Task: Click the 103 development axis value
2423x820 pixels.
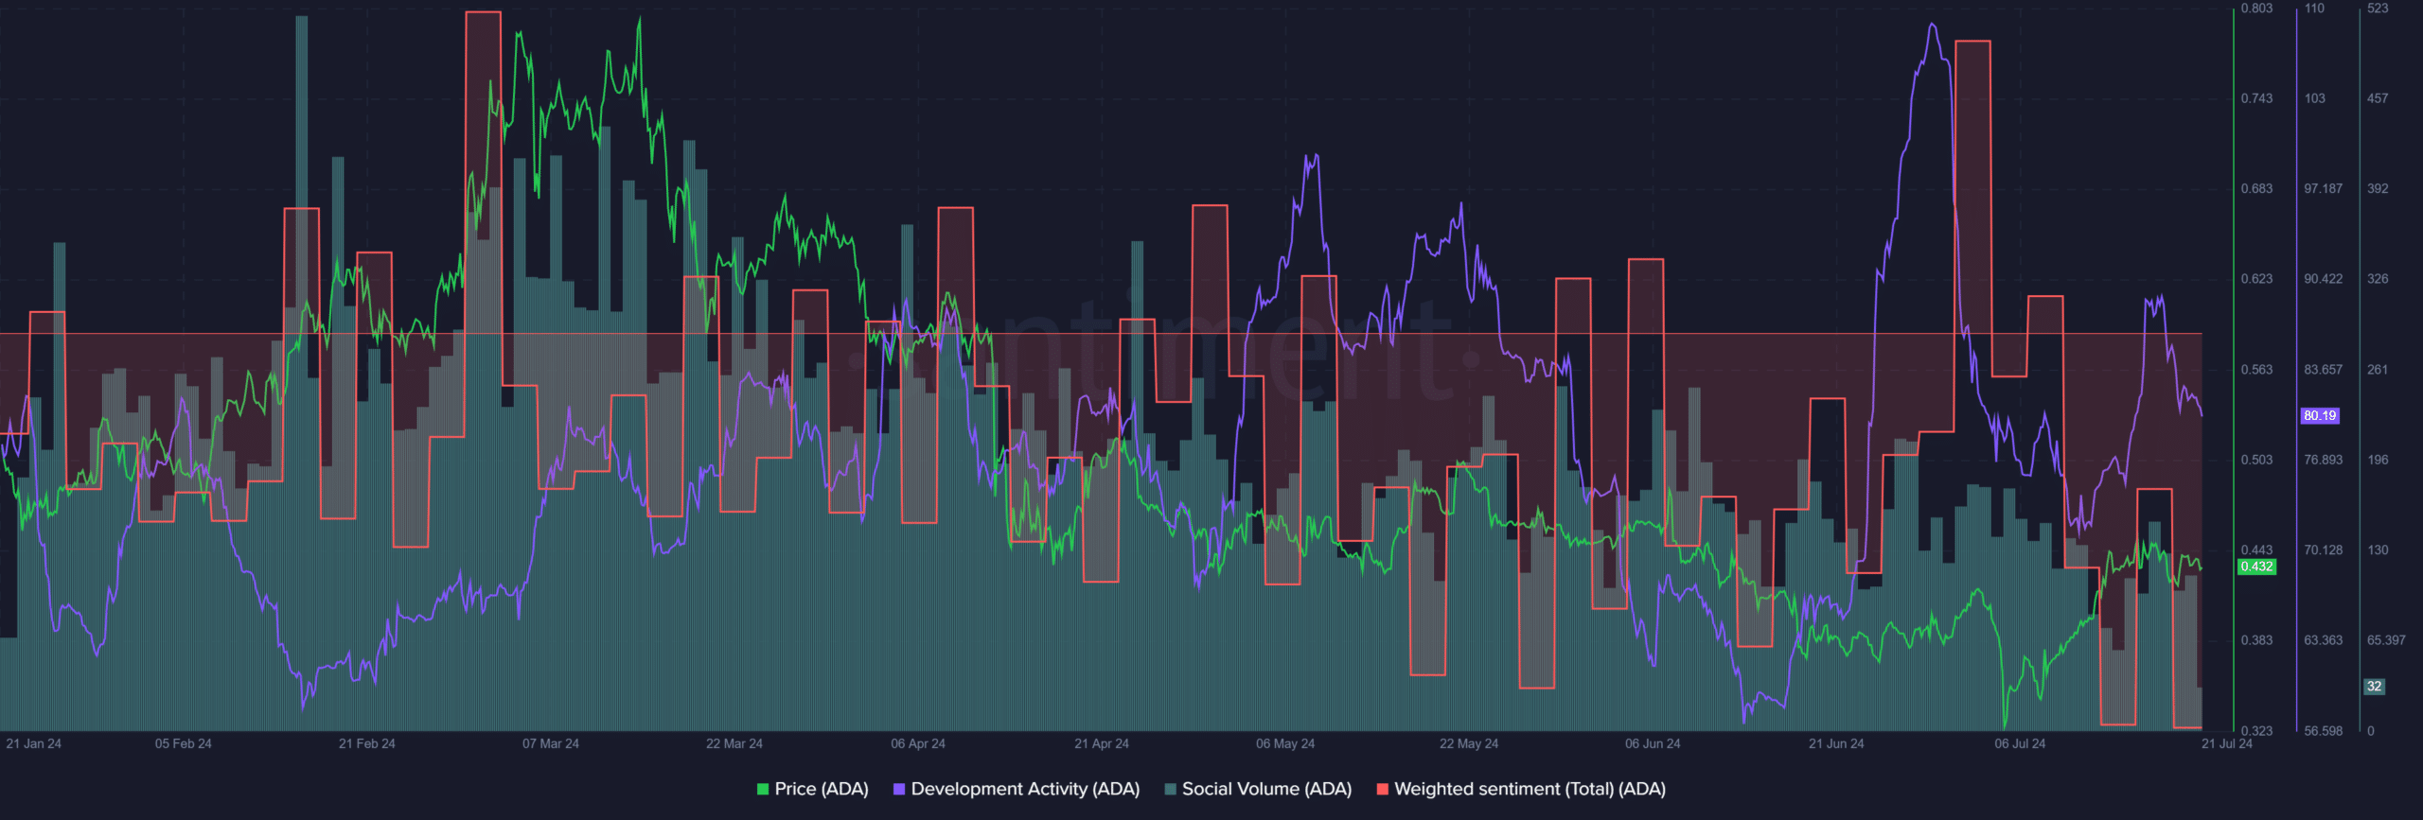Action: pyautogui.click(x=2314, y=98)
